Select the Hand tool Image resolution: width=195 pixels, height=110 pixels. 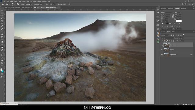[2, 61]
